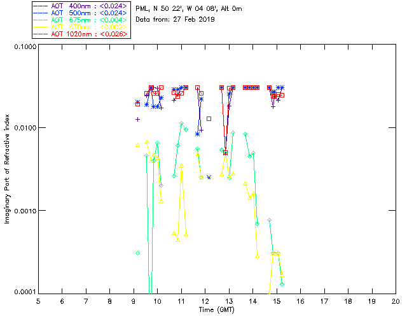This screenshot has width=407, height=326.
Task: Click the red square at the dip near time 13
Action: tap(226, 153)
